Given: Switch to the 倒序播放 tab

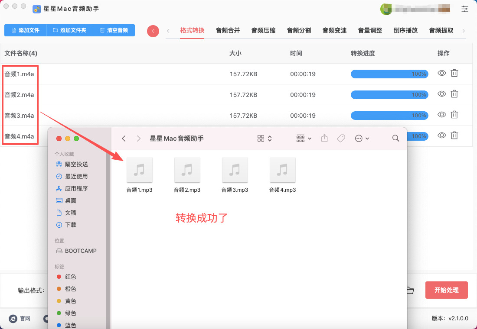Looking at the screenshot, I should 405,30.
